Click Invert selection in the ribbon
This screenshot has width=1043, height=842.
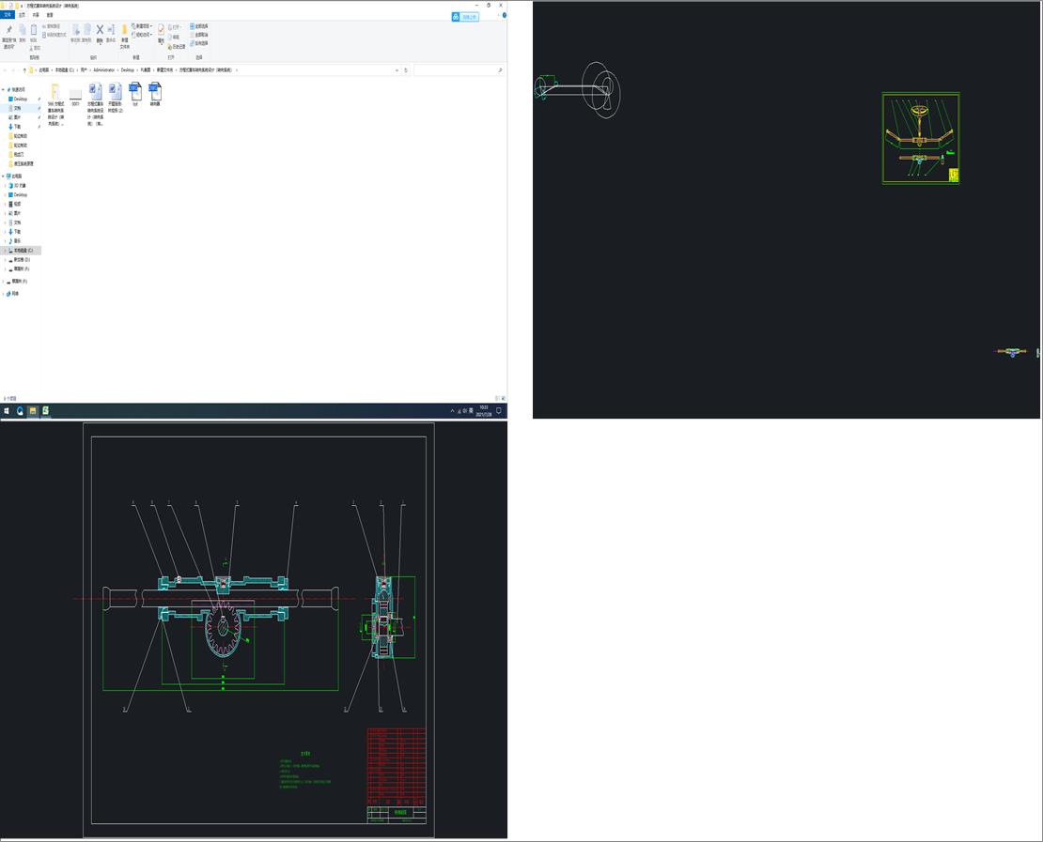click(x=199, y=43)
